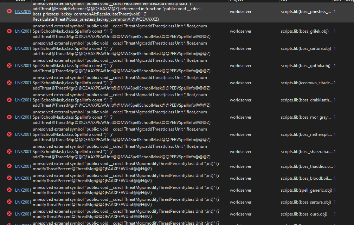Viewport: 354px width, 225px height.
Task: Click the error icon on the boss_priestess row
Action: pos(9,11)
